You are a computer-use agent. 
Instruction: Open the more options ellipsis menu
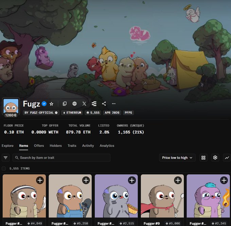113,104
